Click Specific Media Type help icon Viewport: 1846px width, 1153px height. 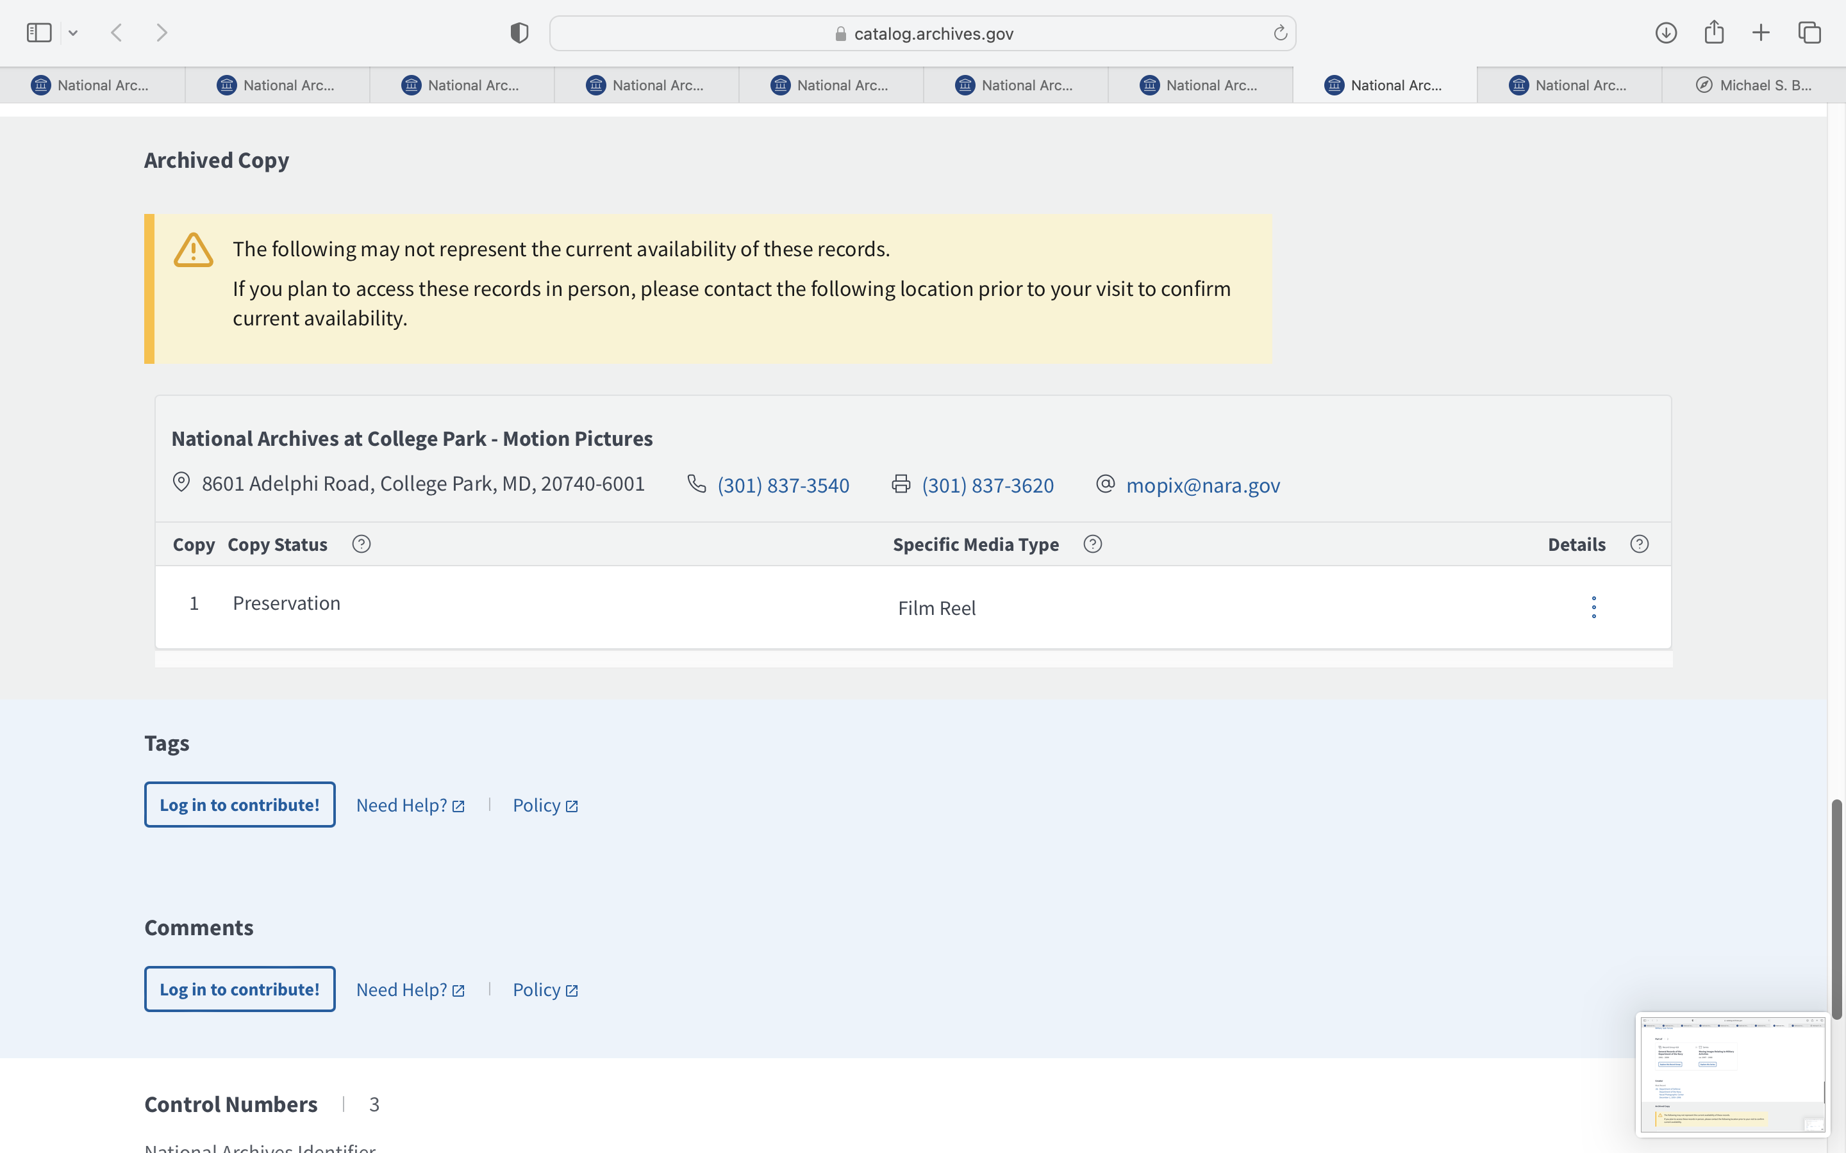1092,544
